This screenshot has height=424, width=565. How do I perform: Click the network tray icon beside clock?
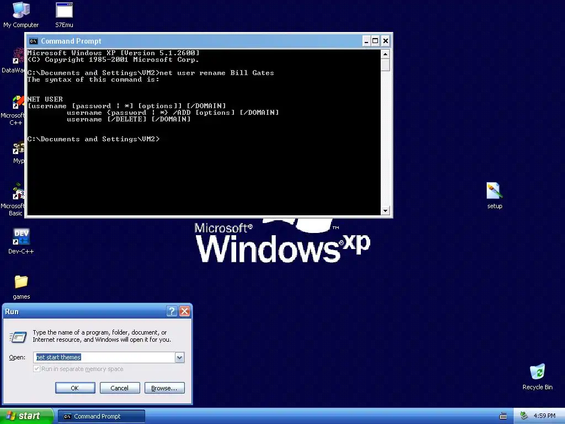pos(524,416)
